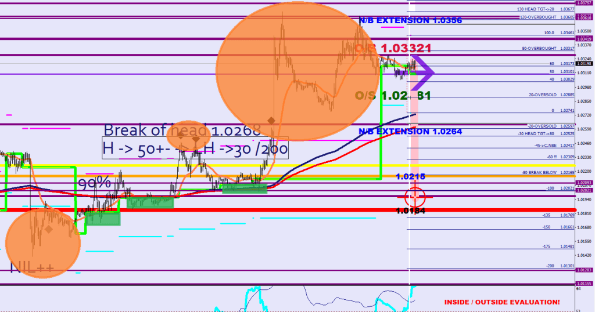
Task: Click the small orange ellipse over 'Break of head'
Action: (188, 137)
